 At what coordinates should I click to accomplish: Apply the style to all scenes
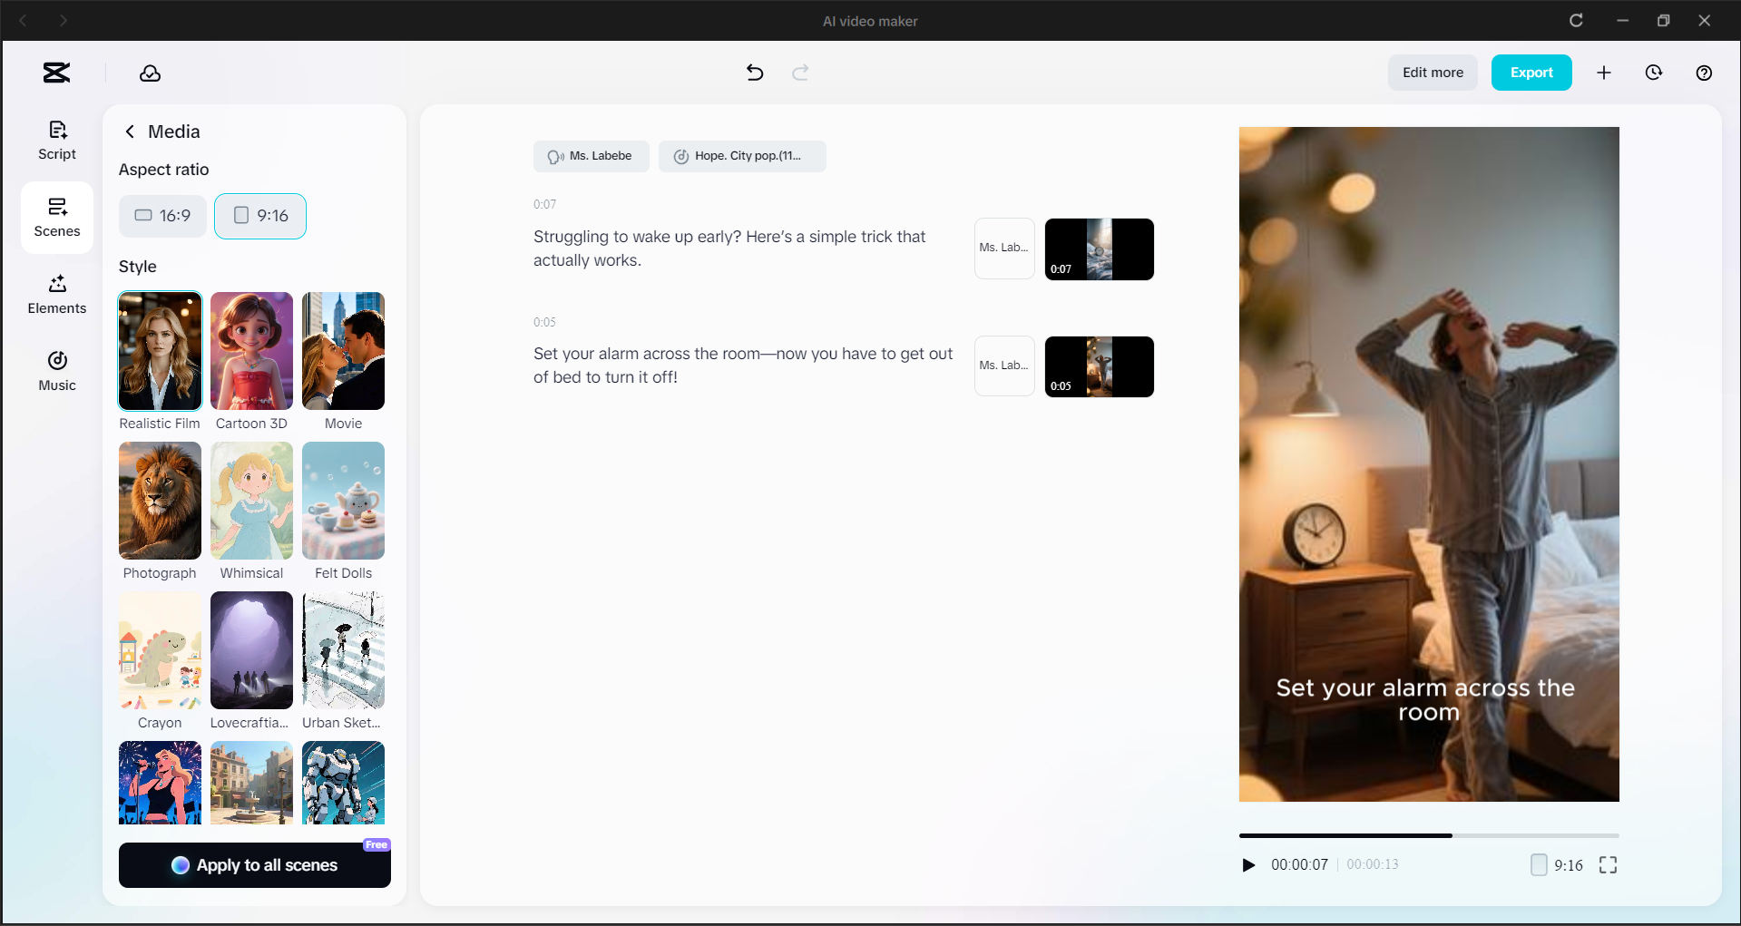(x=254, y=864)
